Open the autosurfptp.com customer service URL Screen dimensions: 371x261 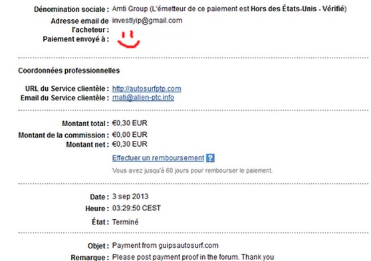[147, 88]
